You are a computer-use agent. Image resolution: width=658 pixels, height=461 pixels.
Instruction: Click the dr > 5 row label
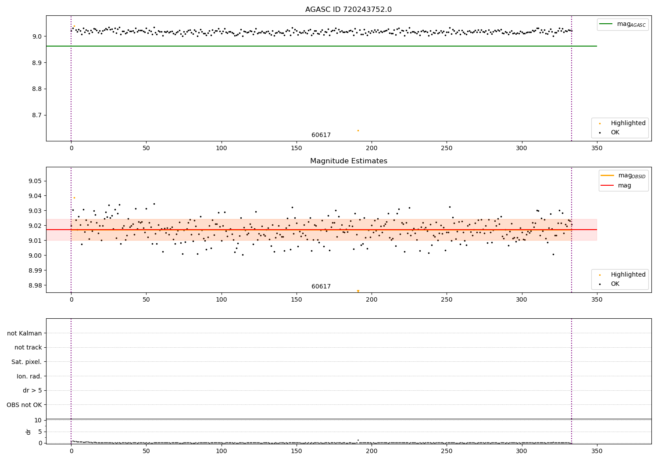[32, 390]
